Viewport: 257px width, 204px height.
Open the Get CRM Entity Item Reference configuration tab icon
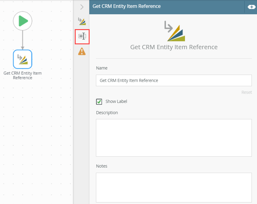[x=82, y=21]
